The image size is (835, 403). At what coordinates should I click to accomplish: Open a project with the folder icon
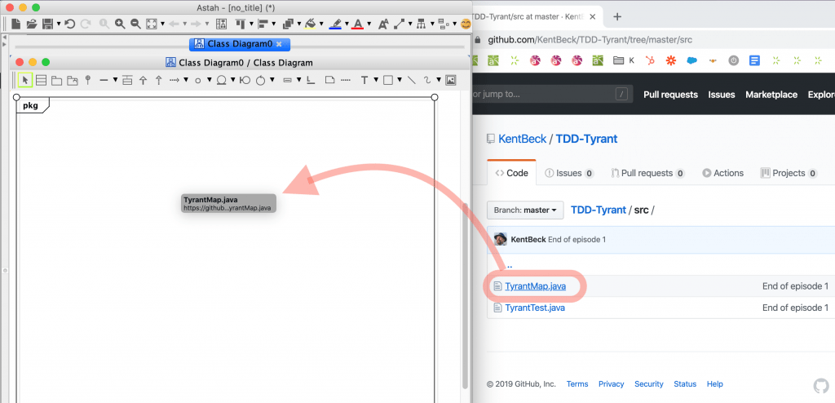tap(32, 24)
